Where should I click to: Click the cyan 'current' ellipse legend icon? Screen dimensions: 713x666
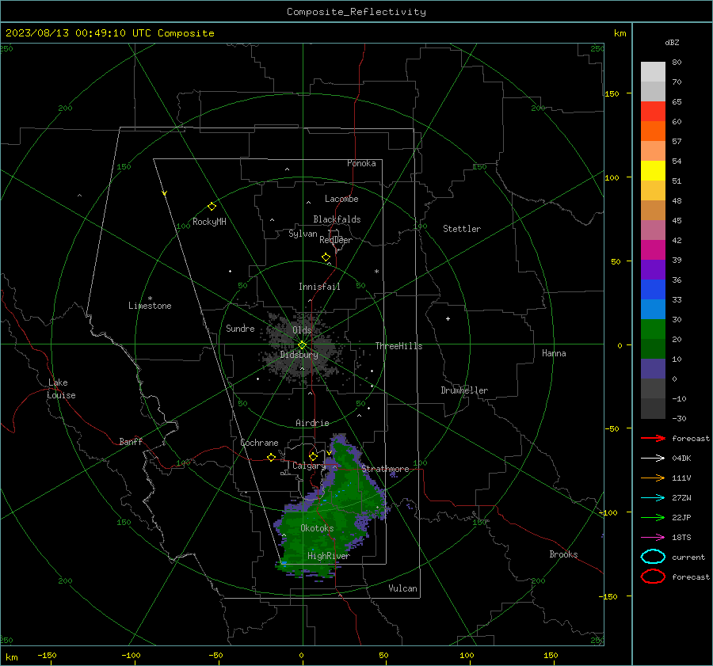[x=653, y=557]
